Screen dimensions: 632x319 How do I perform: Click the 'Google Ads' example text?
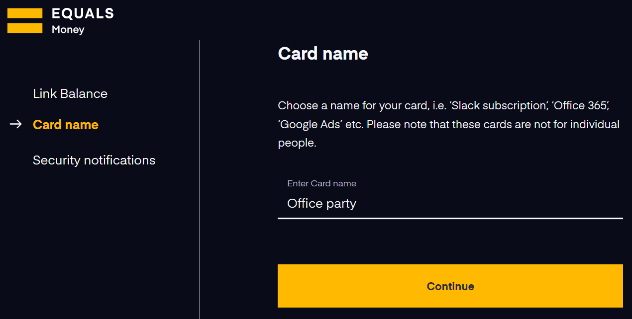(x=311, y=124)
